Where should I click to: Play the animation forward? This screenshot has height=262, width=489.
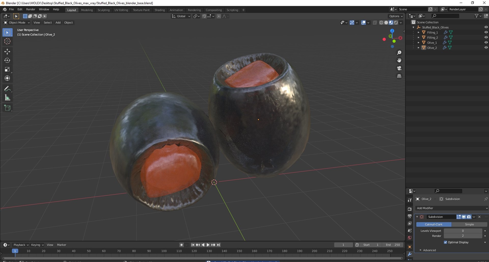pyautogui.click(x=208, y=245)
